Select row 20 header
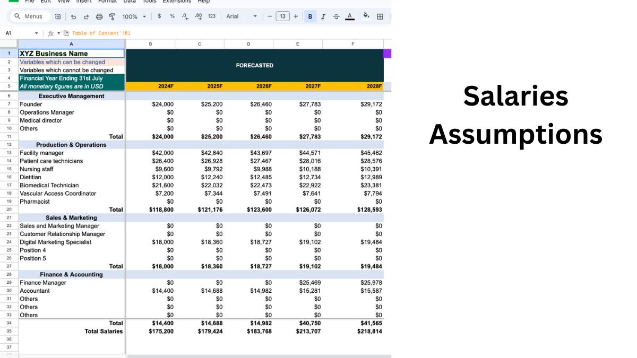The image size is (637, 358). 9,209
